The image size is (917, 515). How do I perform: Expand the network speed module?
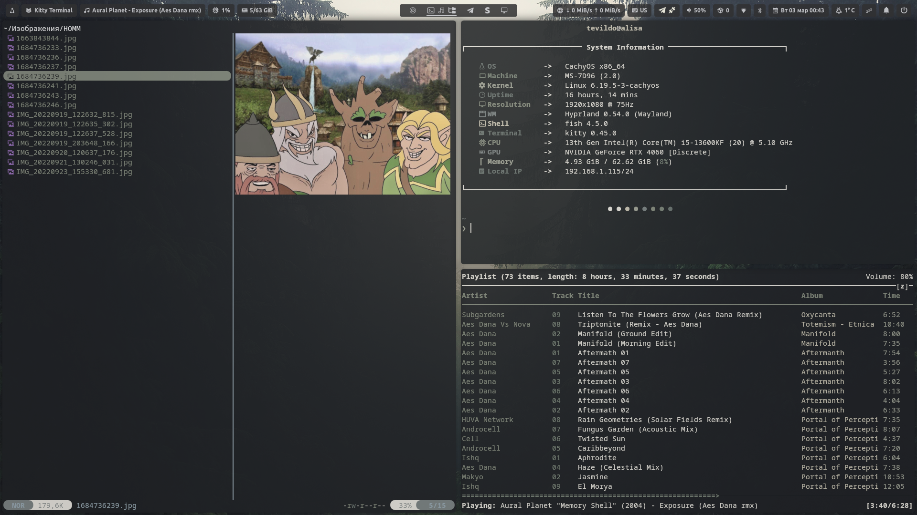pos(588,10)
